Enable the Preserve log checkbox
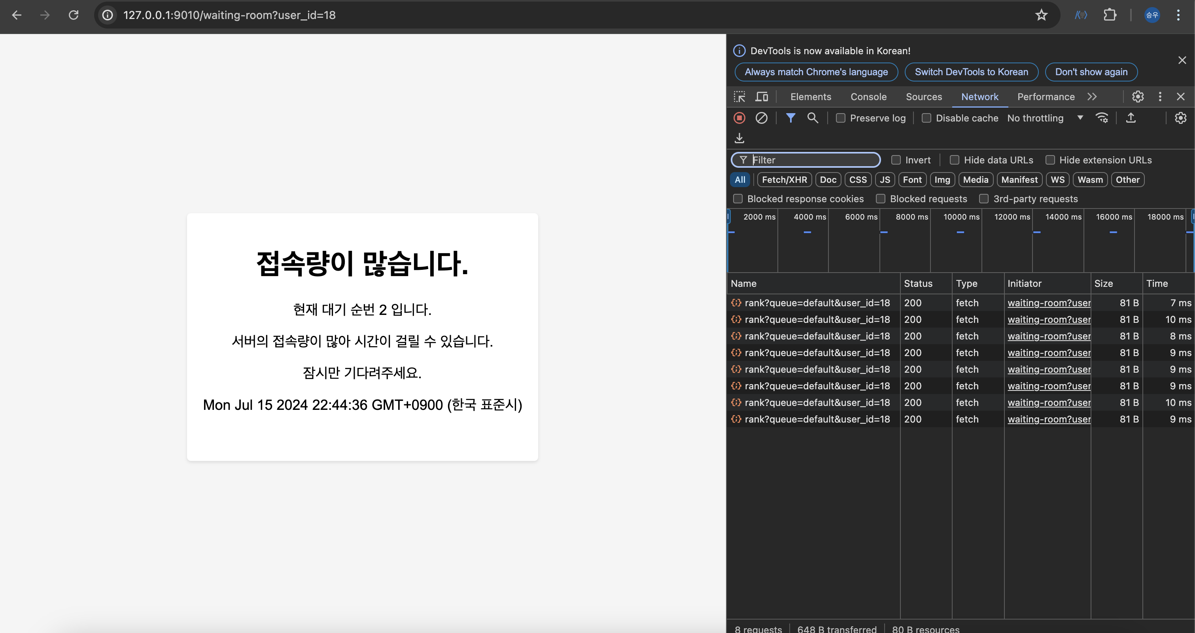1195x633 pixels. coord(841,118)
